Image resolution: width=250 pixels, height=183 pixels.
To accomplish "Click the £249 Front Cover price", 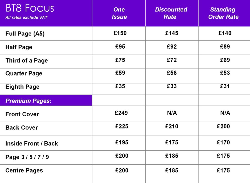I will pos(121,113).
